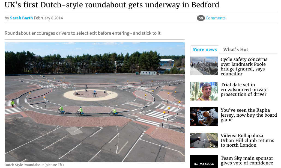The image size is (281, 168).
Task: Open the man with cactus thumbnail
Action: pos(204,91)
